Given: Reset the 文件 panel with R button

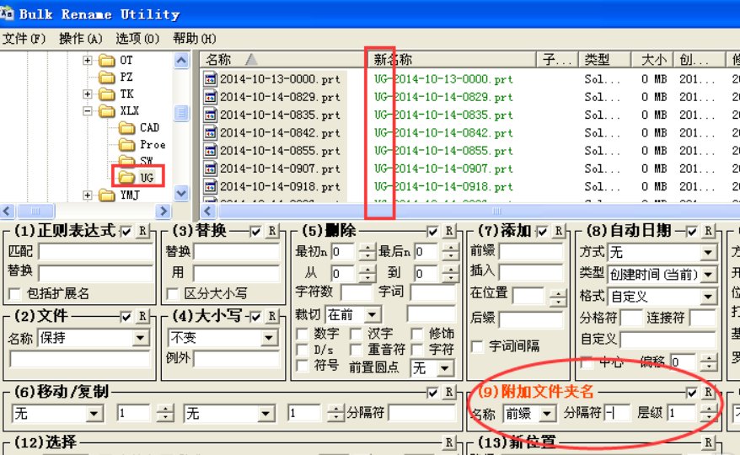Looking at the screenshot, I should [142, 316].
